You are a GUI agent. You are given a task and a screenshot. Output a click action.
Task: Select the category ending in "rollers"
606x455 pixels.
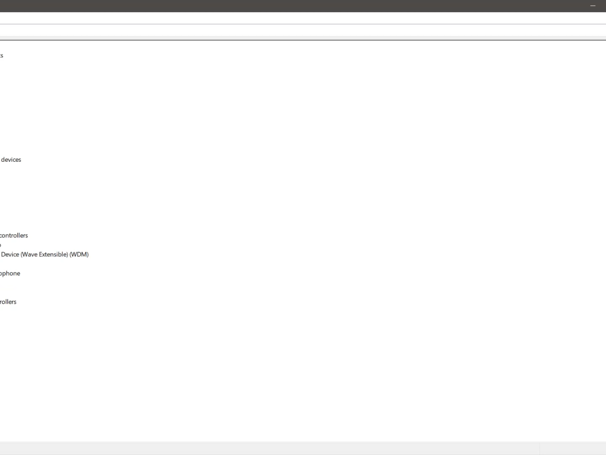click(8, 302)
